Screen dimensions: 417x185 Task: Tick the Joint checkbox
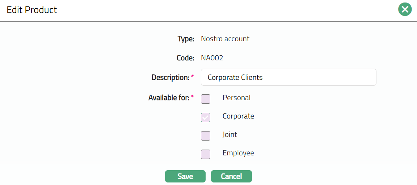click(x=206, y=136)
